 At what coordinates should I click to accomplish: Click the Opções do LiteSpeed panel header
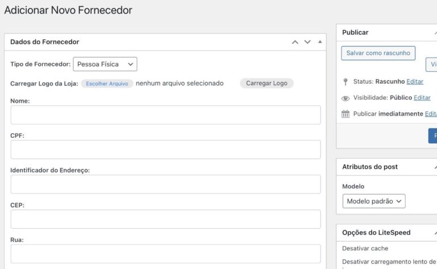point(376,233)
